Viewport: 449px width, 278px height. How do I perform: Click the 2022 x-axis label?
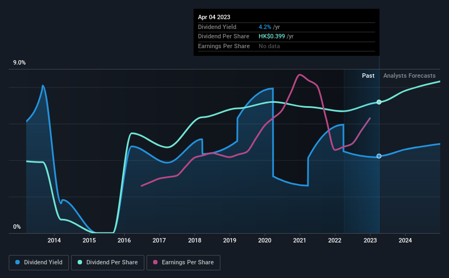(335, 240)
